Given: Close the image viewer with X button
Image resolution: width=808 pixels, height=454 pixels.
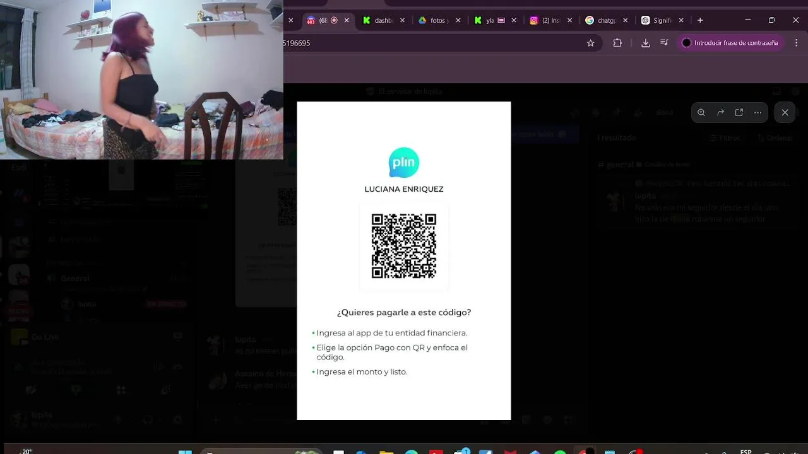Looking at the screenshot, I should [x=785, y=112].
